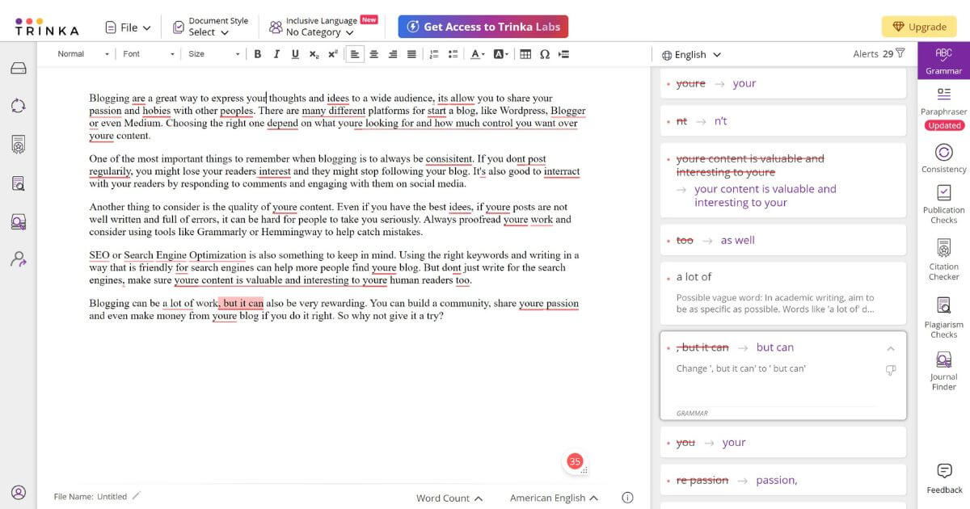The height and width of the screenshot is (509, 970).
Task: Apply subscript formatting
Action: point(314,54)
